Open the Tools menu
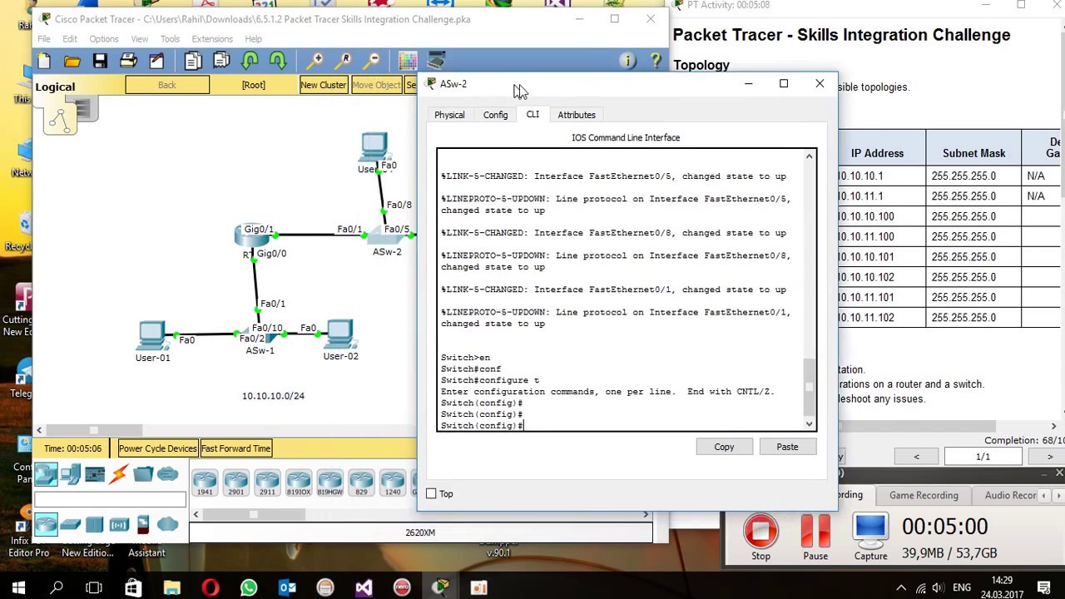The image size is (1065, 599). pyautogui.click(x=170, y=38)
